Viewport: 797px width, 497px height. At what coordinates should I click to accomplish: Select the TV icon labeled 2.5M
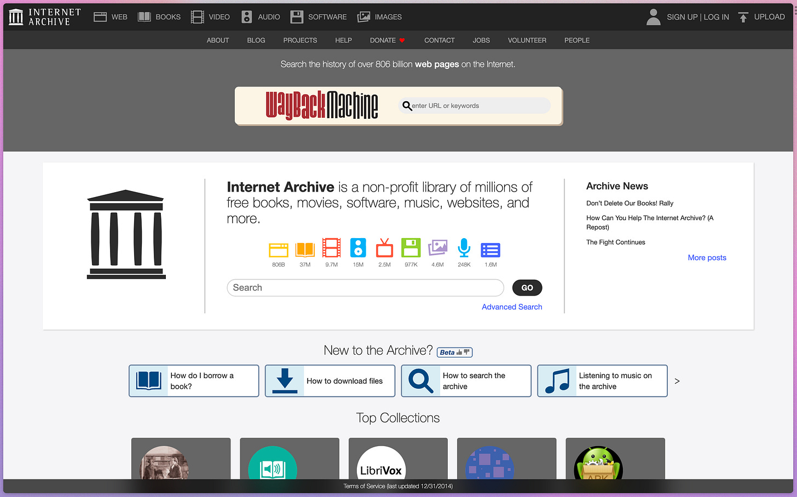(x=384, y=248)
